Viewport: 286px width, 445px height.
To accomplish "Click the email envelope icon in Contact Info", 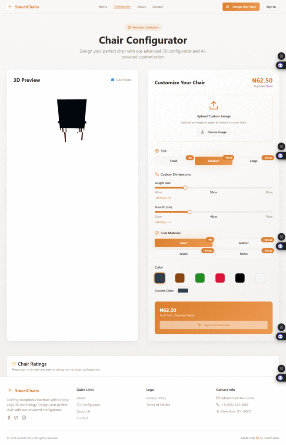I will 218,398.
